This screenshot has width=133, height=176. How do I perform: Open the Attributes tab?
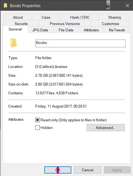(91, 30)
